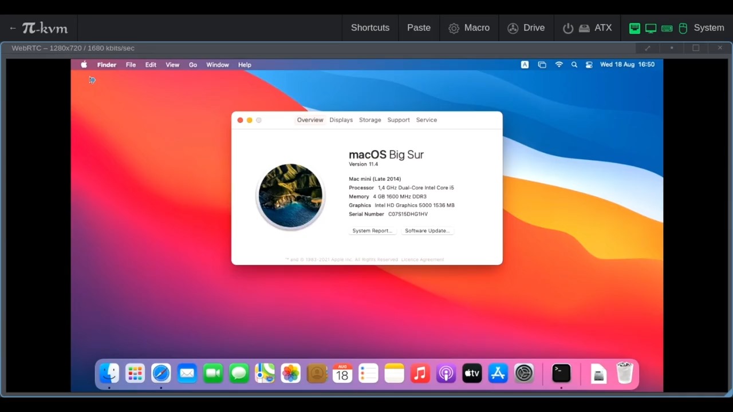Open the PiKVM Drive dropdown

click(x=526, y=27)
